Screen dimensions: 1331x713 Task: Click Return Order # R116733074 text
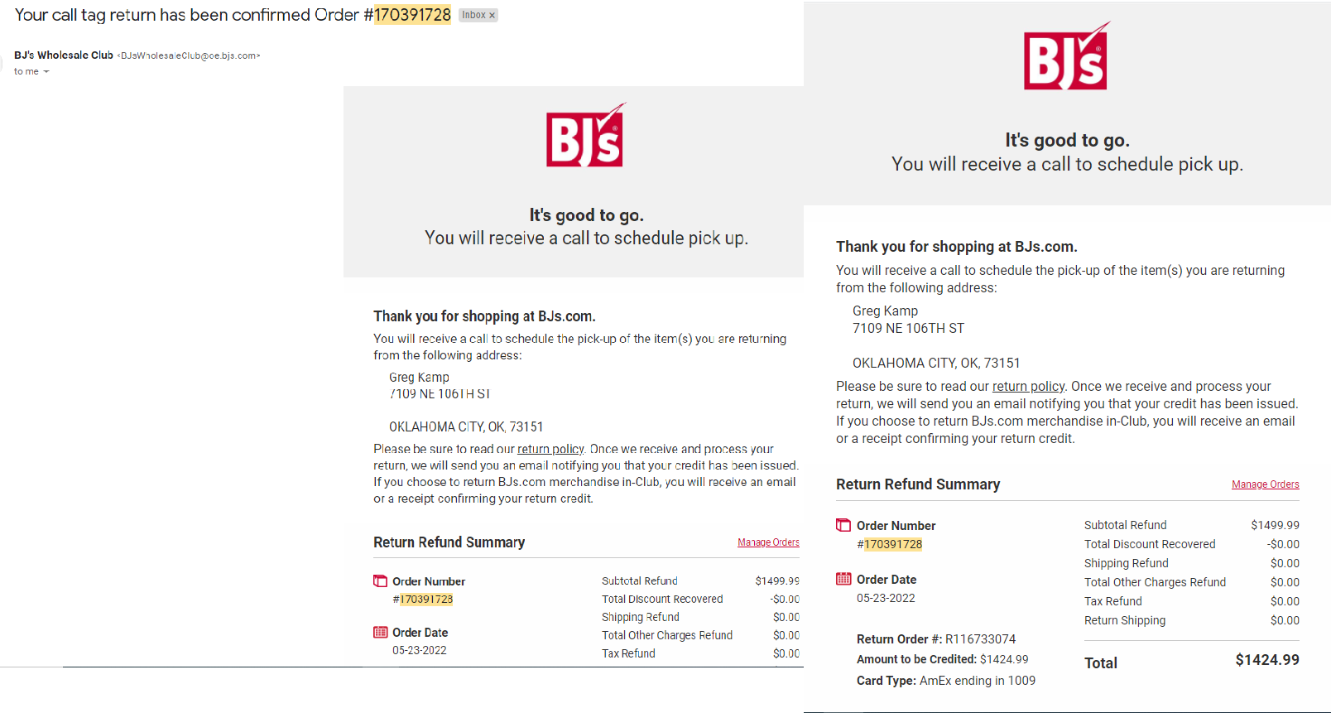pos(936,639)
